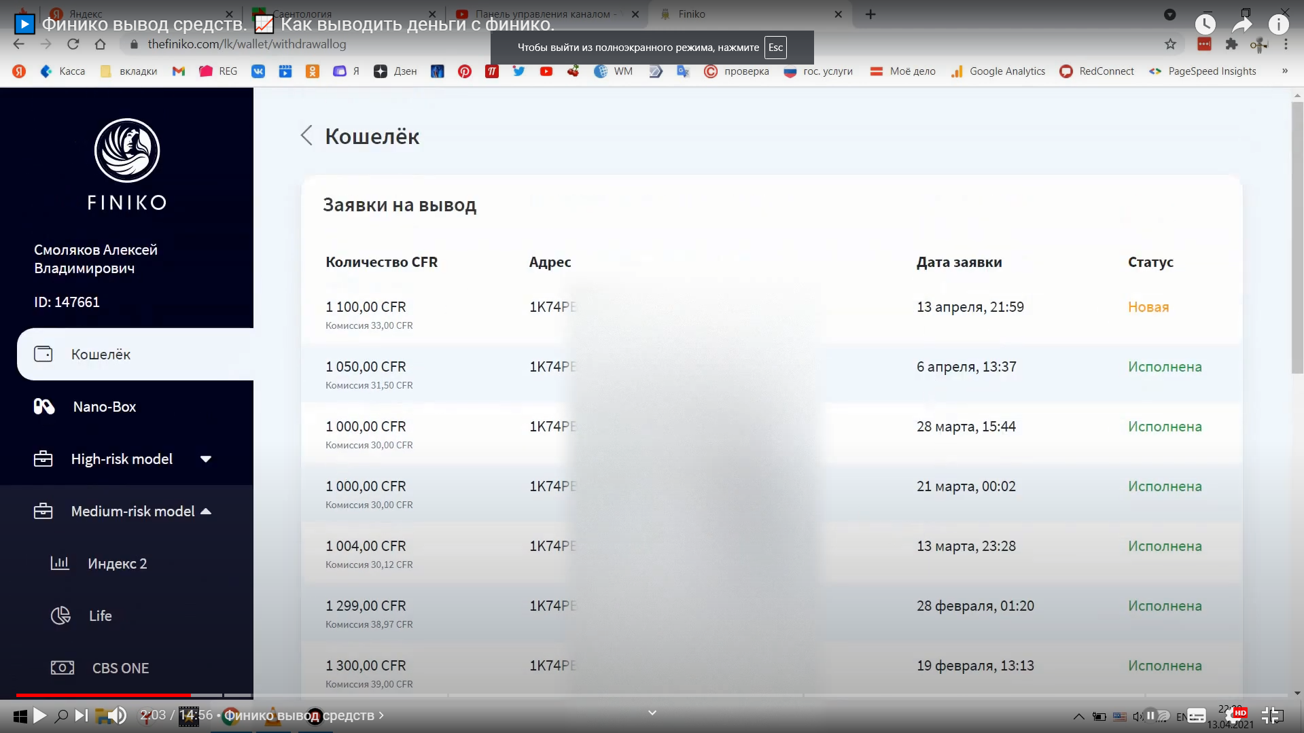
Task: Expand more videos with the bottom chevron
Action: (x=652, y=713)
